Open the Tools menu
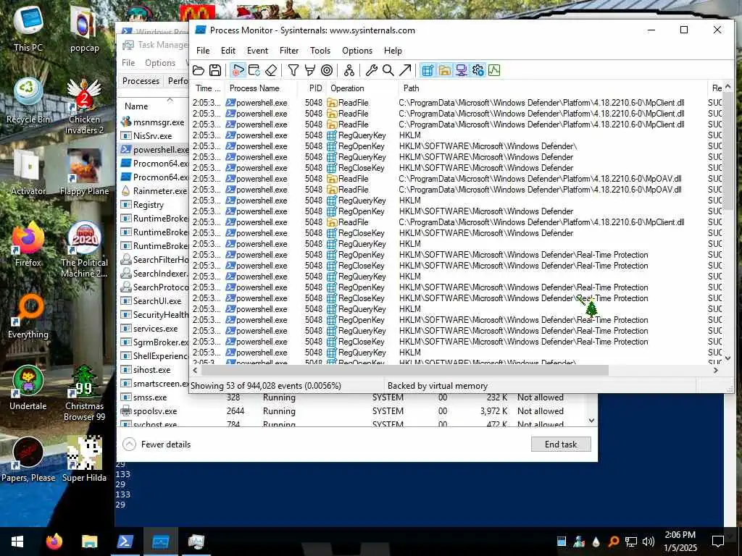 point(320,51)
